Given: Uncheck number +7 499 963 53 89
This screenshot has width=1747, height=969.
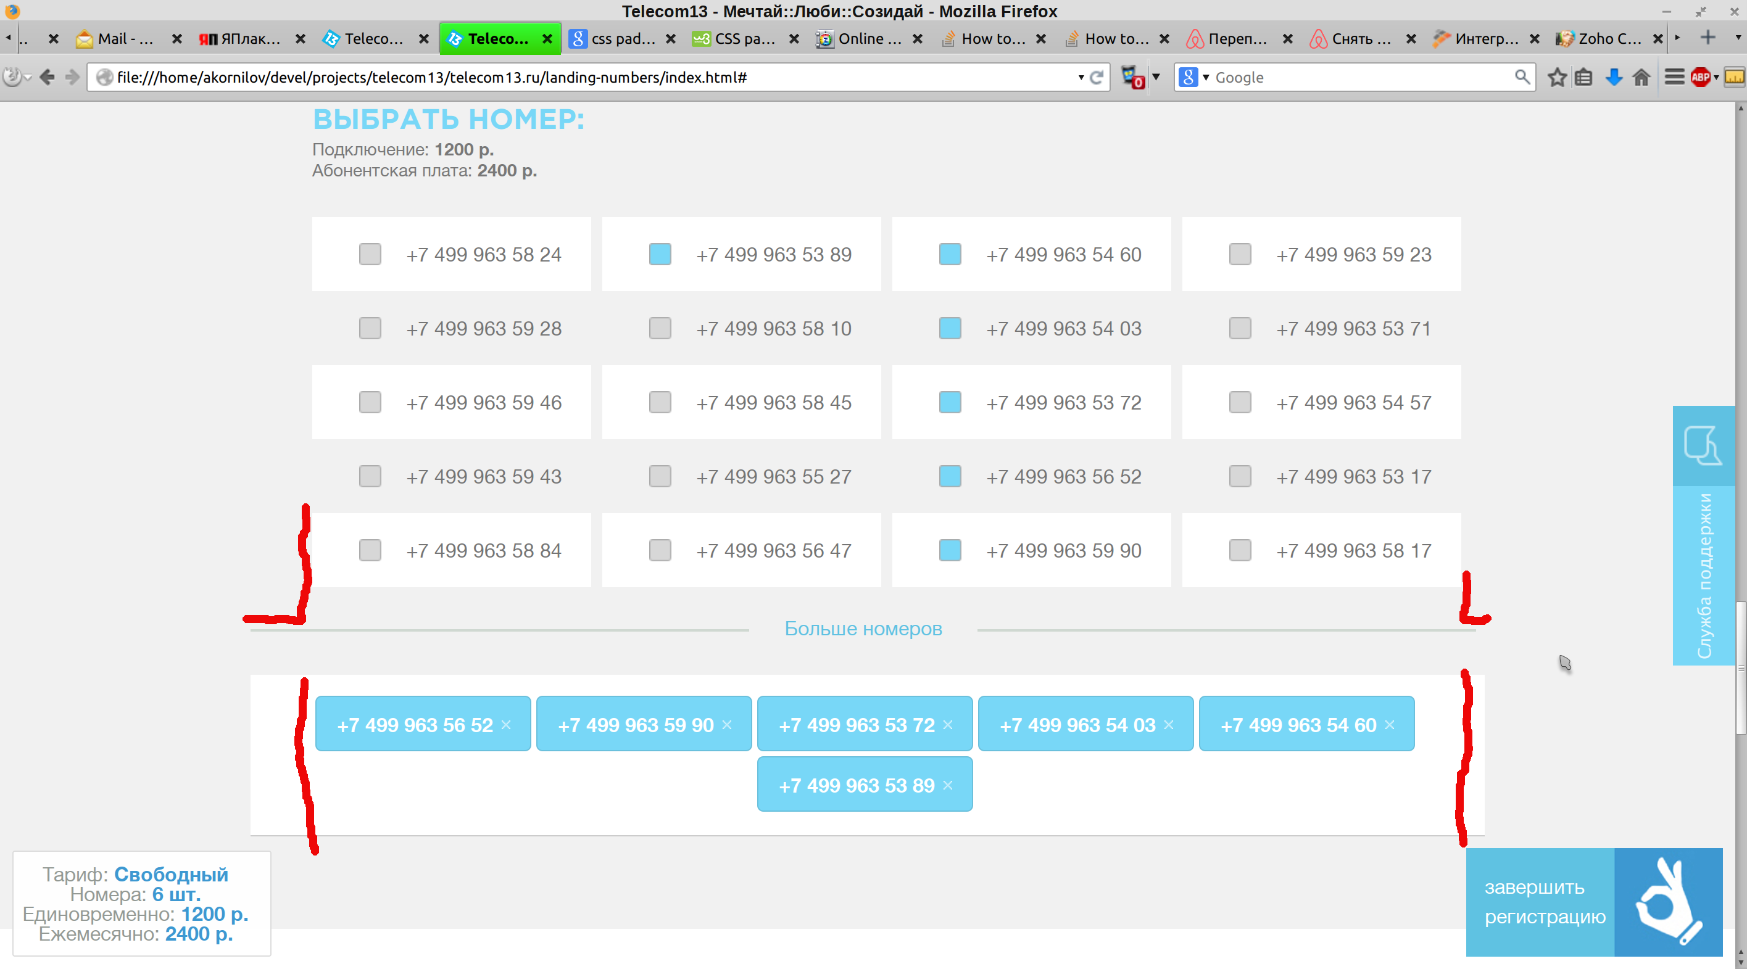Looking at the screenshot, I should [x=660, y=254].
